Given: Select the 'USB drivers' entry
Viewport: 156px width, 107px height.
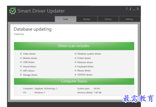Looking at the screenshot, I should coord(29,62).
